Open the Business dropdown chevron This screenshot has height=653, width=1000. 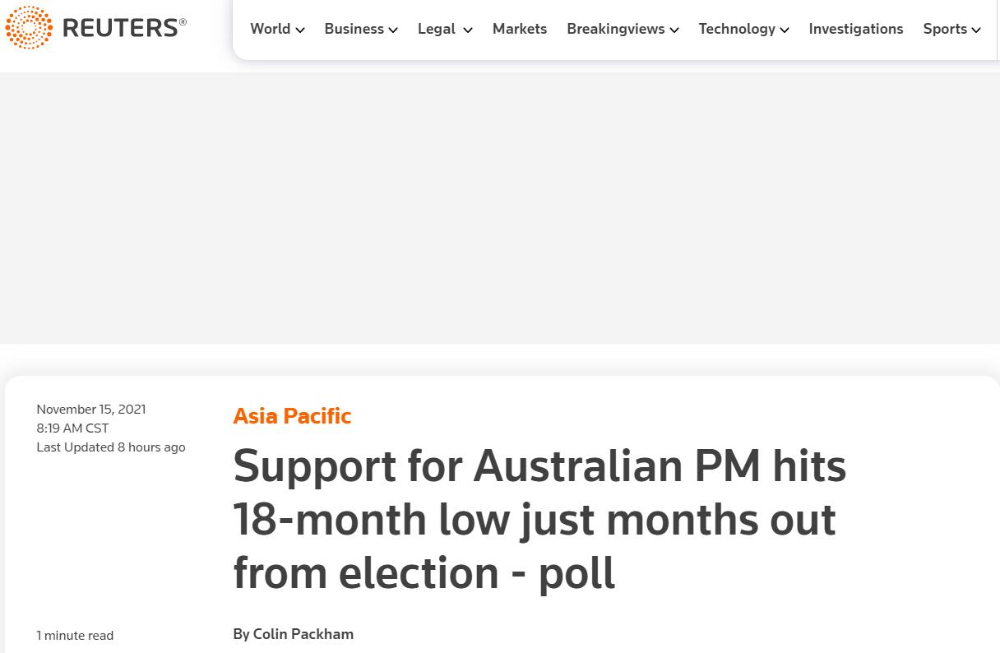pos(393,30)
